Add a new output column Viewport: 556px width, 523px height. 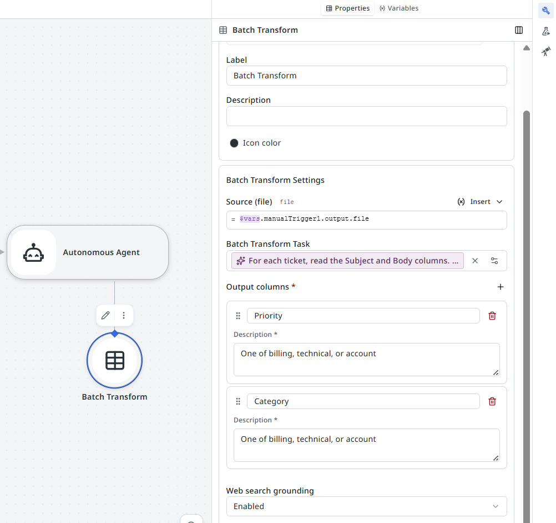[x=501, y=287]
